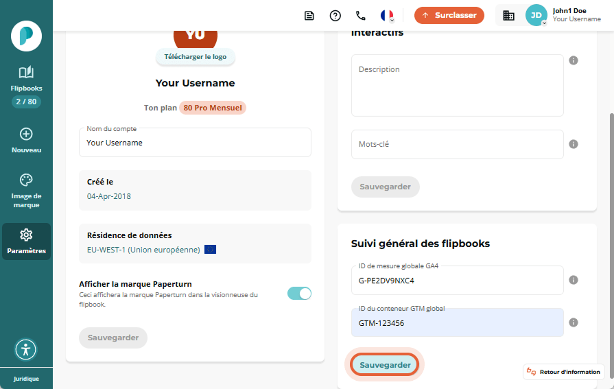Show info for the GTM container ID
The height and width of the screenshot is (389, 614).
coord(574,322)
